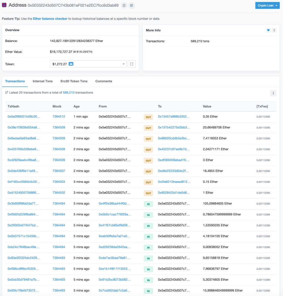Open transaction 0x29302e01f547bd...
The image size is (283, 296).
(23, 225)
